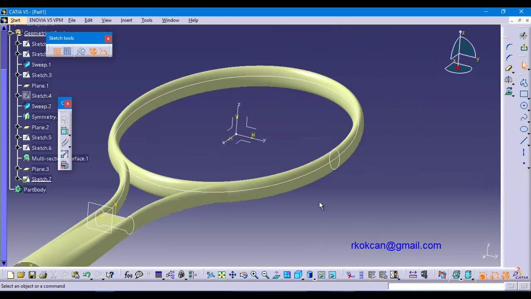Select the Ellipse sketch tool
This screenshot has height=299, width=531.
point(524,129)
